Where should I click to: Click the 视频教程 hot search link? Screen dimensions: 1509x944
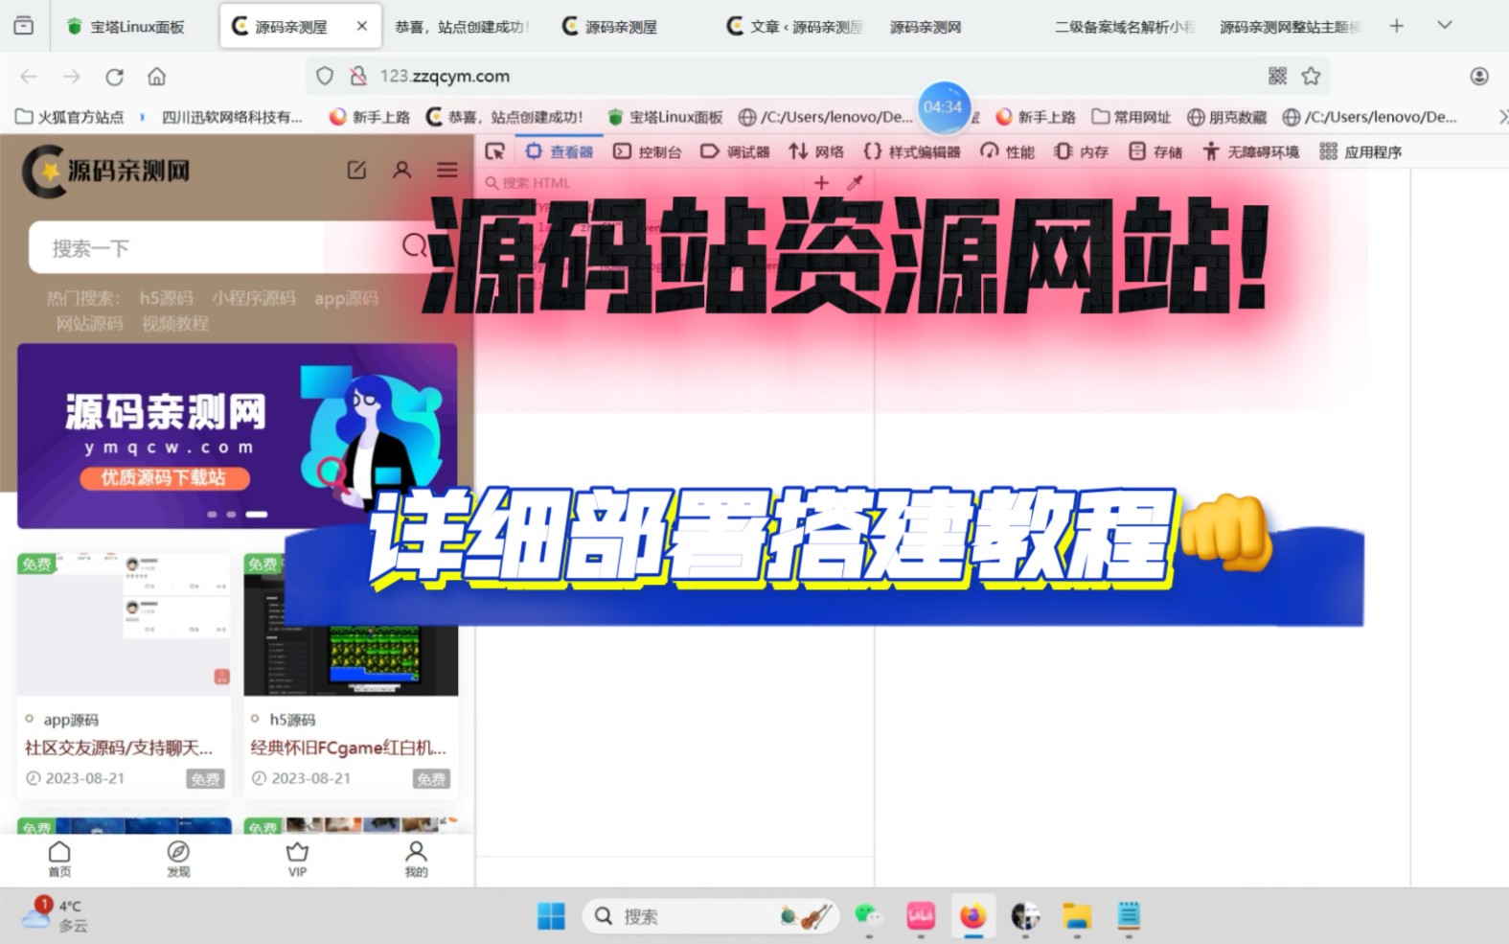175,323
